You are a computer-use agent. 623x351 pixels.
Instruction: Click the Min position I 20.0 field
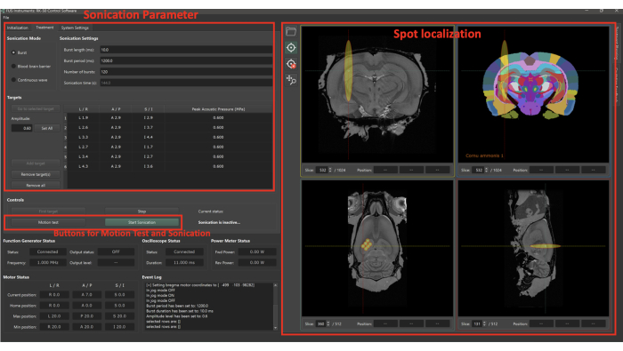click(x=119, y=327)
